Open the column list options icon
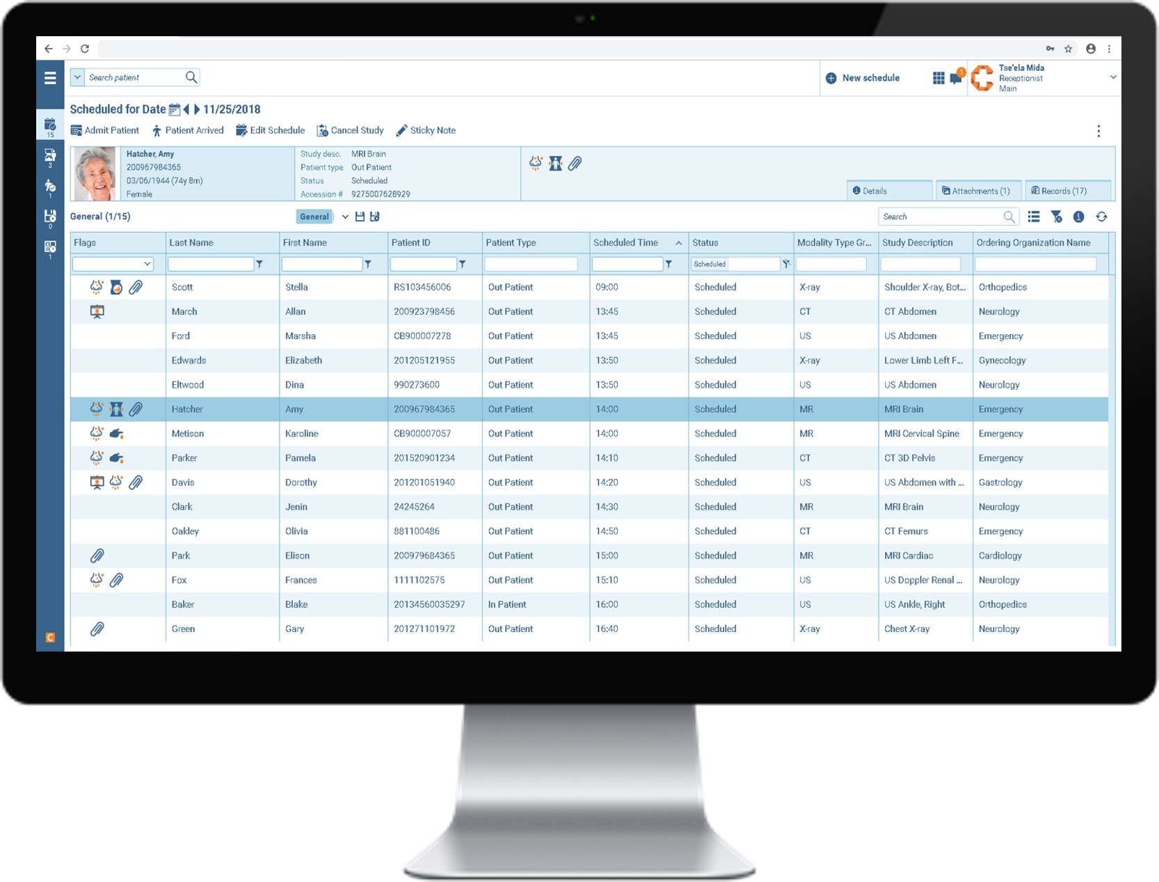Screen dimensions: 1159x882 pos(1034,216)
